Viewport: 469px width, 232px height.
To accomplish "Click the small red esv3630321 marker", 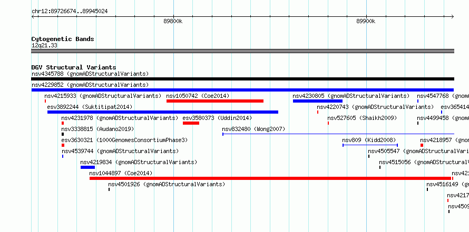I will pyautogui.click(x=63, y=145).
